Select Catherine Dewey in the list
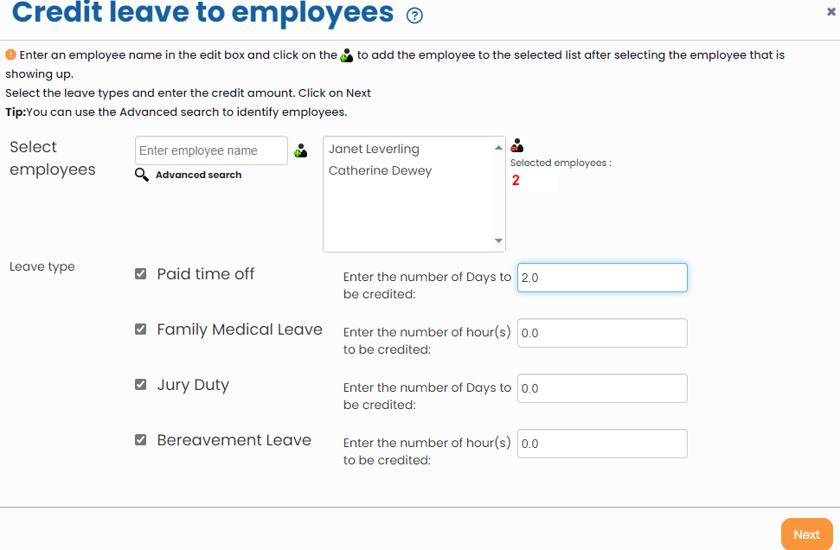Viewport: 840px width, 550px height. coord(380,171)
